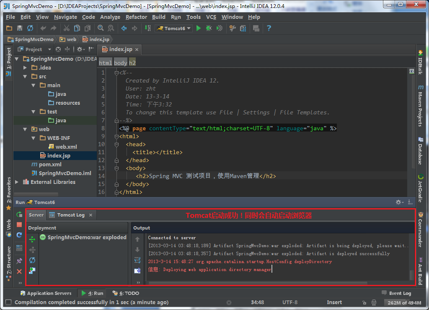Click the Make Project icon

click(x=148, y=28)
